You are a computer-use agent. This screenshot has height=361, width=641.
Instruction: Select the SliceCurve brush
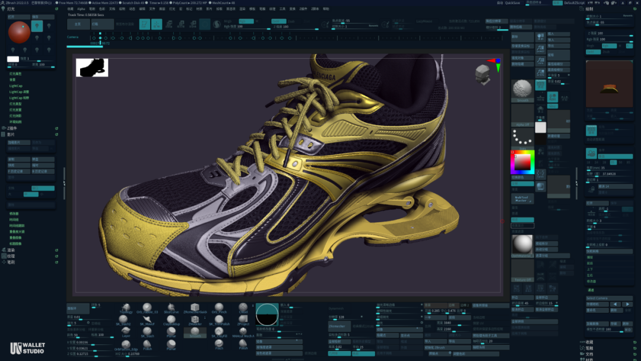pyautogui.click(x=171, y=308)
